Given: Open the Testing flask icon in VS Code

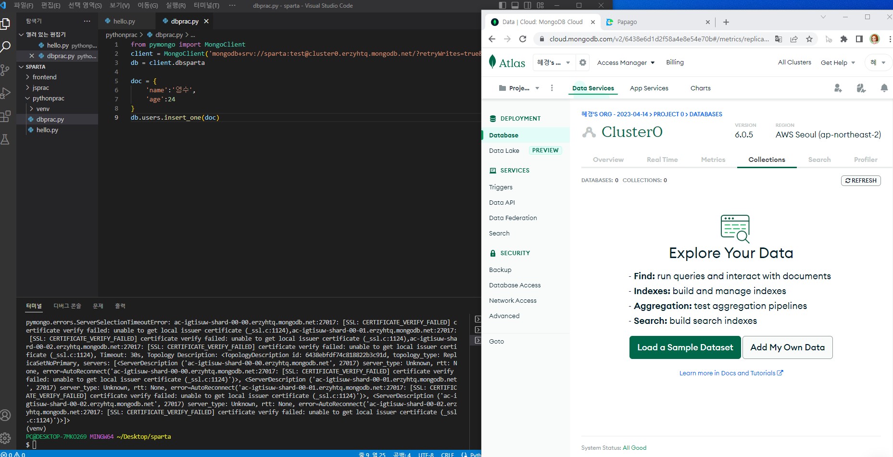Looking at the screenshot, I should coord(5,139).
